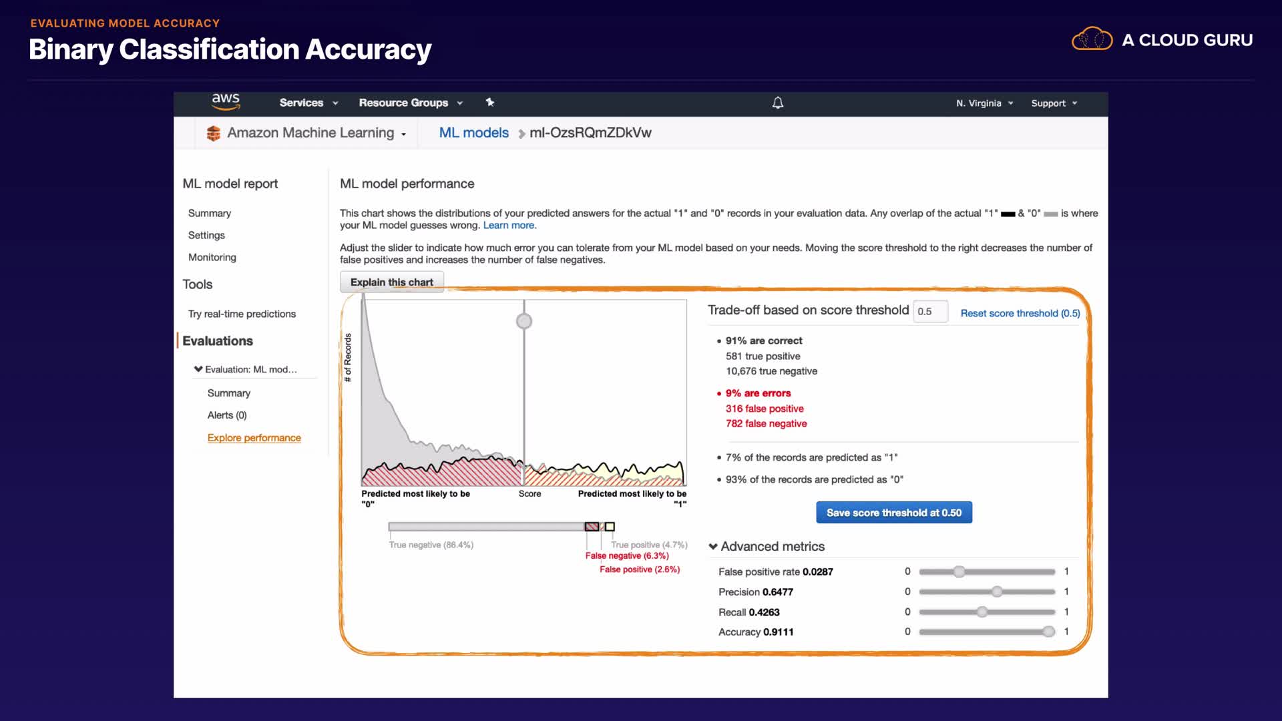Click Reset score threshold (0.5) link

point(1020,313)
